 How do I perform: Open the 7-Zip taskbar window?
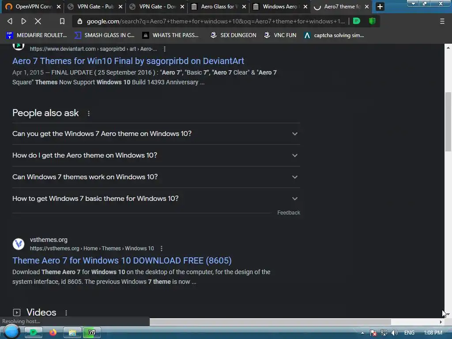pos(92,332)
